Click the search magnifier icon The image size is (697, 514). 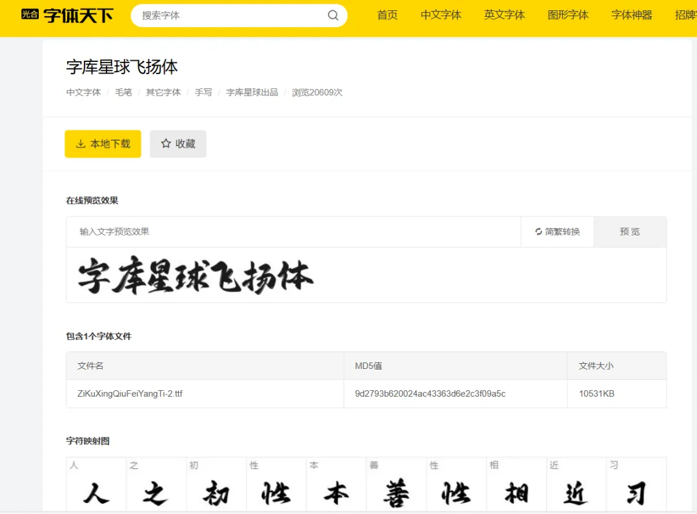[333, 15]
